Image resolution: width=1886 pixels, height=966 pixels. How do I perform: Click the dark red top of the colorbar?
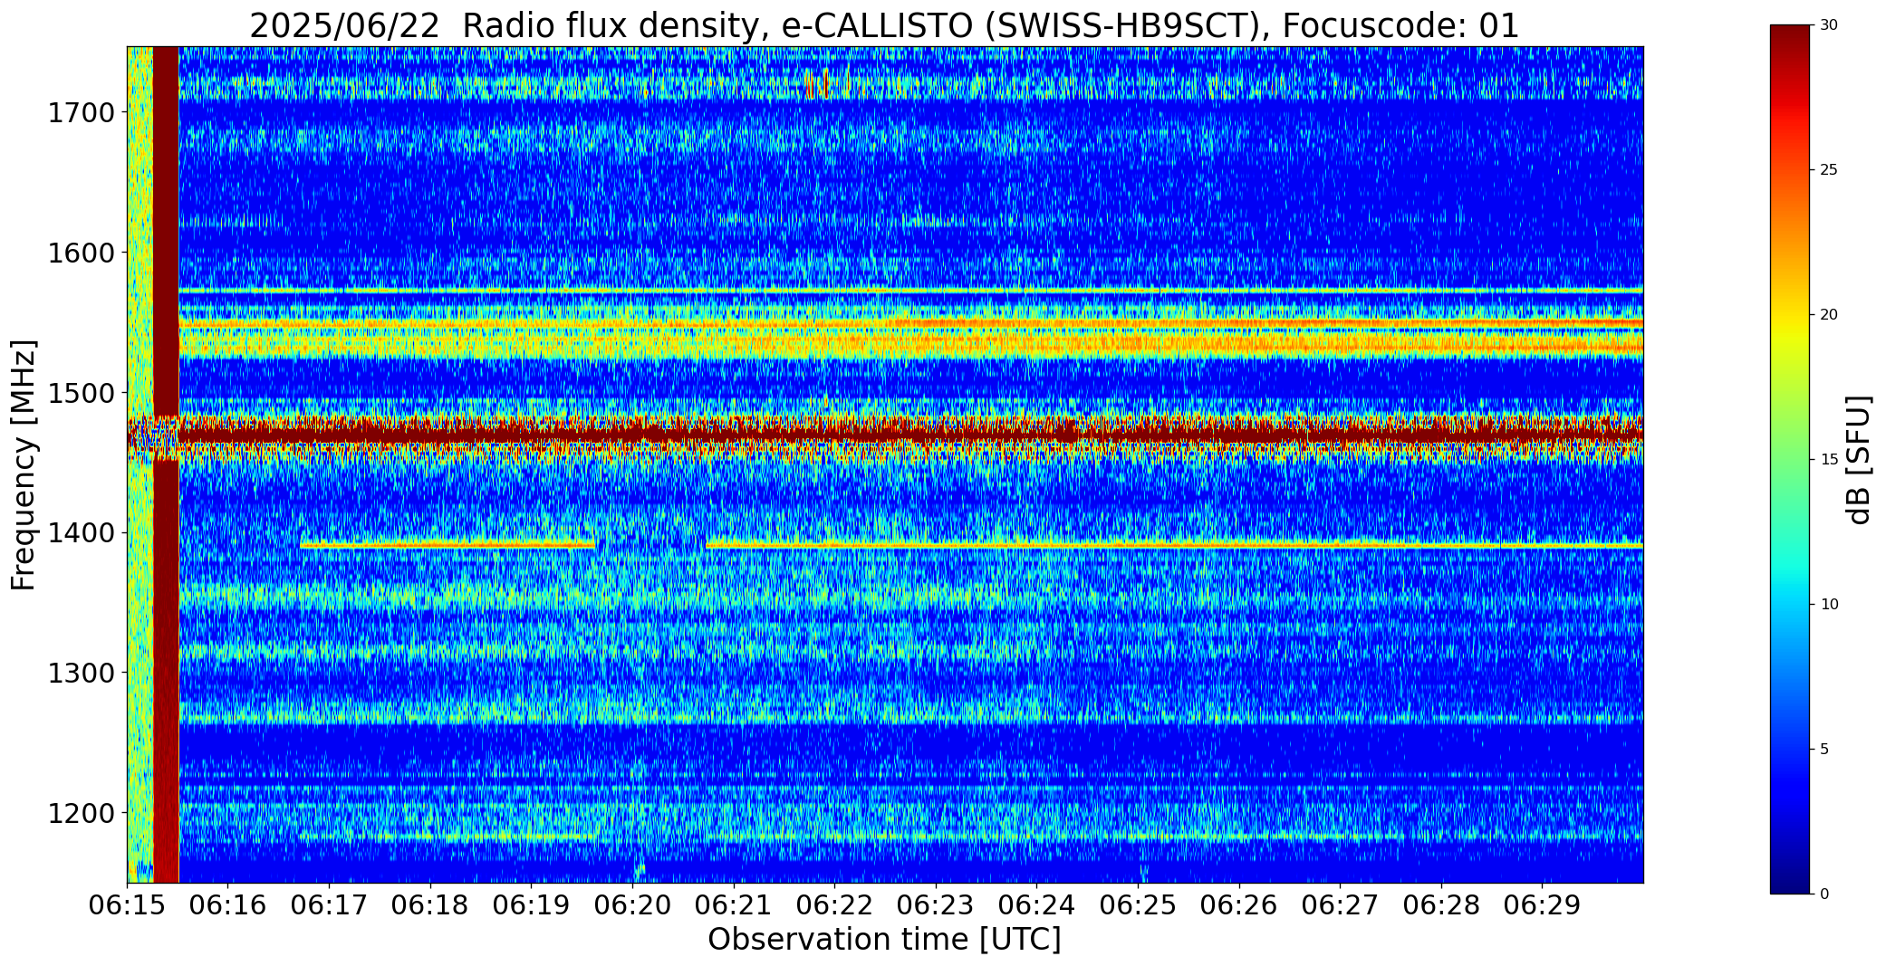tap(1792, 41)
